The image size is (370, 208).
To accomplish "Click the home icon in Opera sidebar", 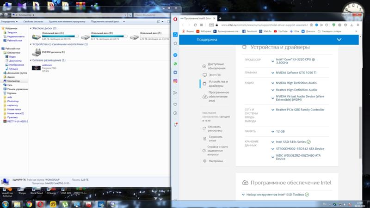I will click(x=175, y=35).
